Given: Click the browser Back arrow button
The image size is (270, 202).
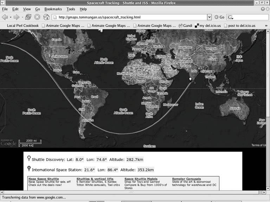Looking at the screenshot, I should coord(5,17).
